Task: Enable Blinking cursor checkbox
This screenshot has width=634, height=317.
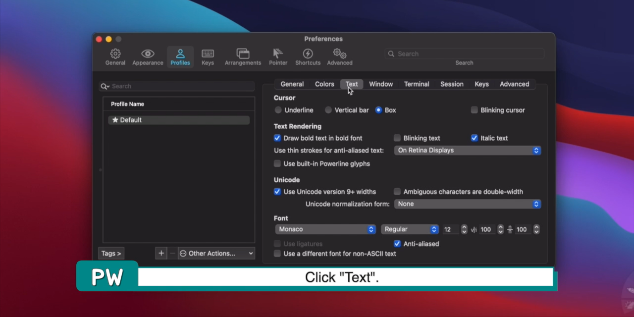Action: (x=475, y=110)
